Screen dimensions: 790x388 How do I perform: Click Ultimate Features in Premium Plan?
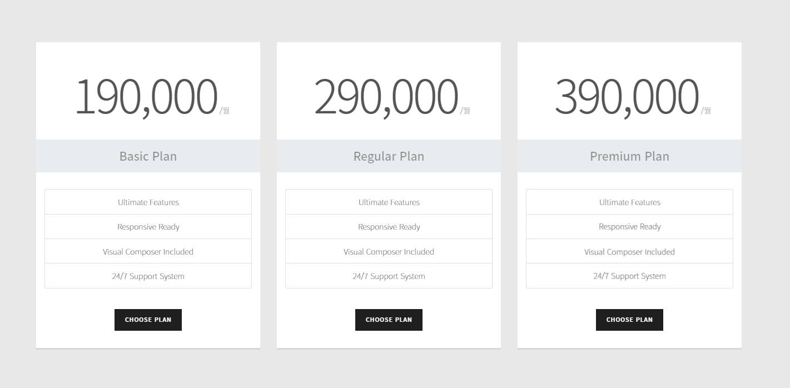629,202
